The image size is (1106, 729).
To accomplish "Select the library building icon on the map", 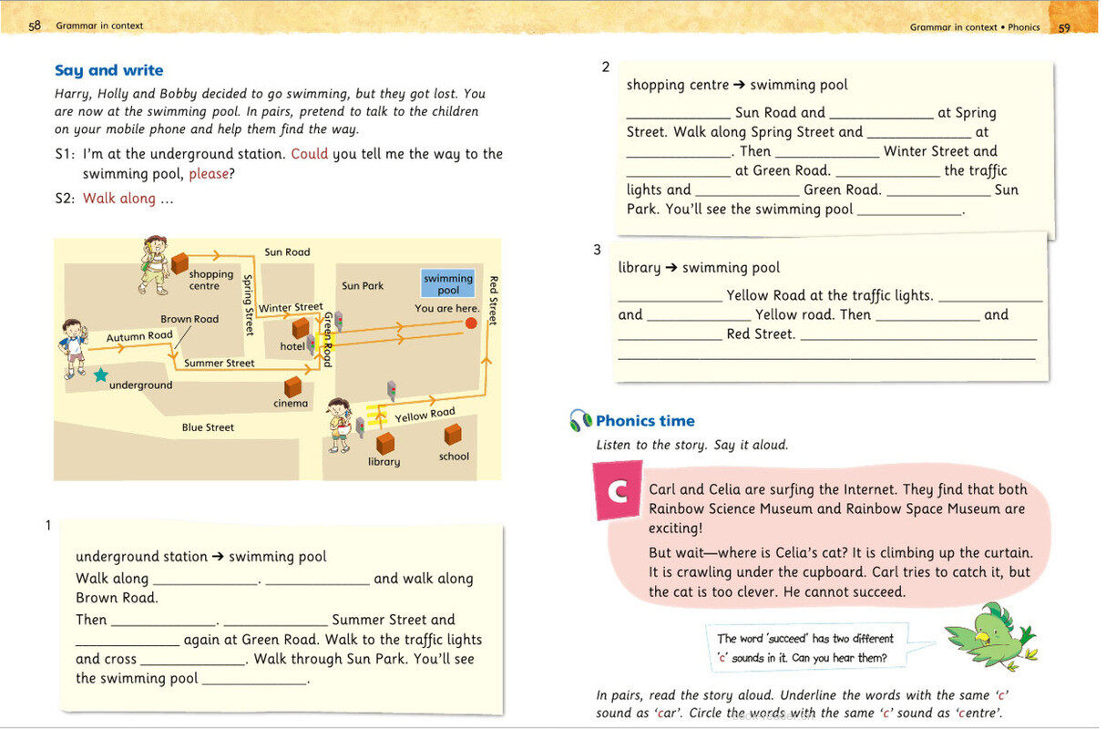I will (385, 443).
